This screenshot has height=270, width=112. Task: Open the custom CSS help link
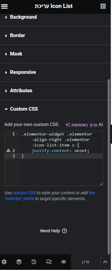coord(24,193)
